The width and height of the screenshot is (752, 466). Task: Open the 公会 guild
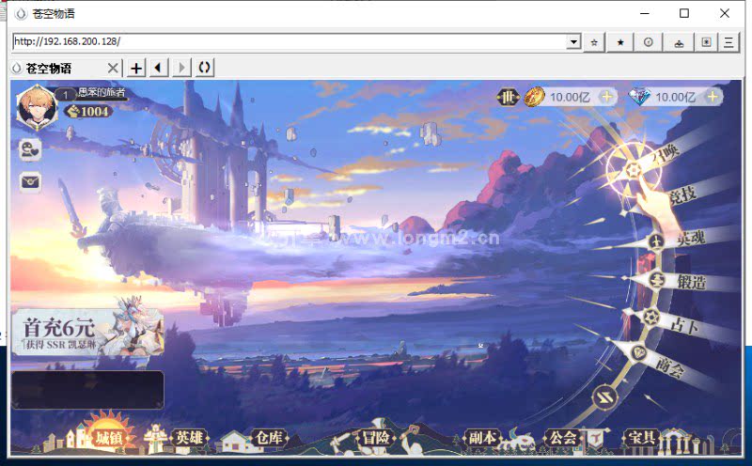(x=563, y=438)
